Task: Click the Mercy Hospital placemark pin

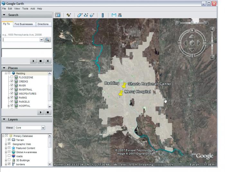Action: point(121,93)
